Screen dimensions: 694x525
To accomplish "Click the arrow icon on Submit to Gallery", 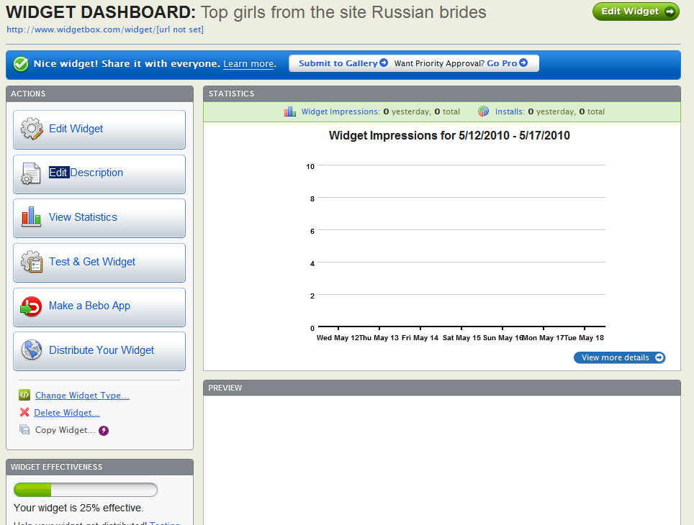I will (x=384, y=63).
